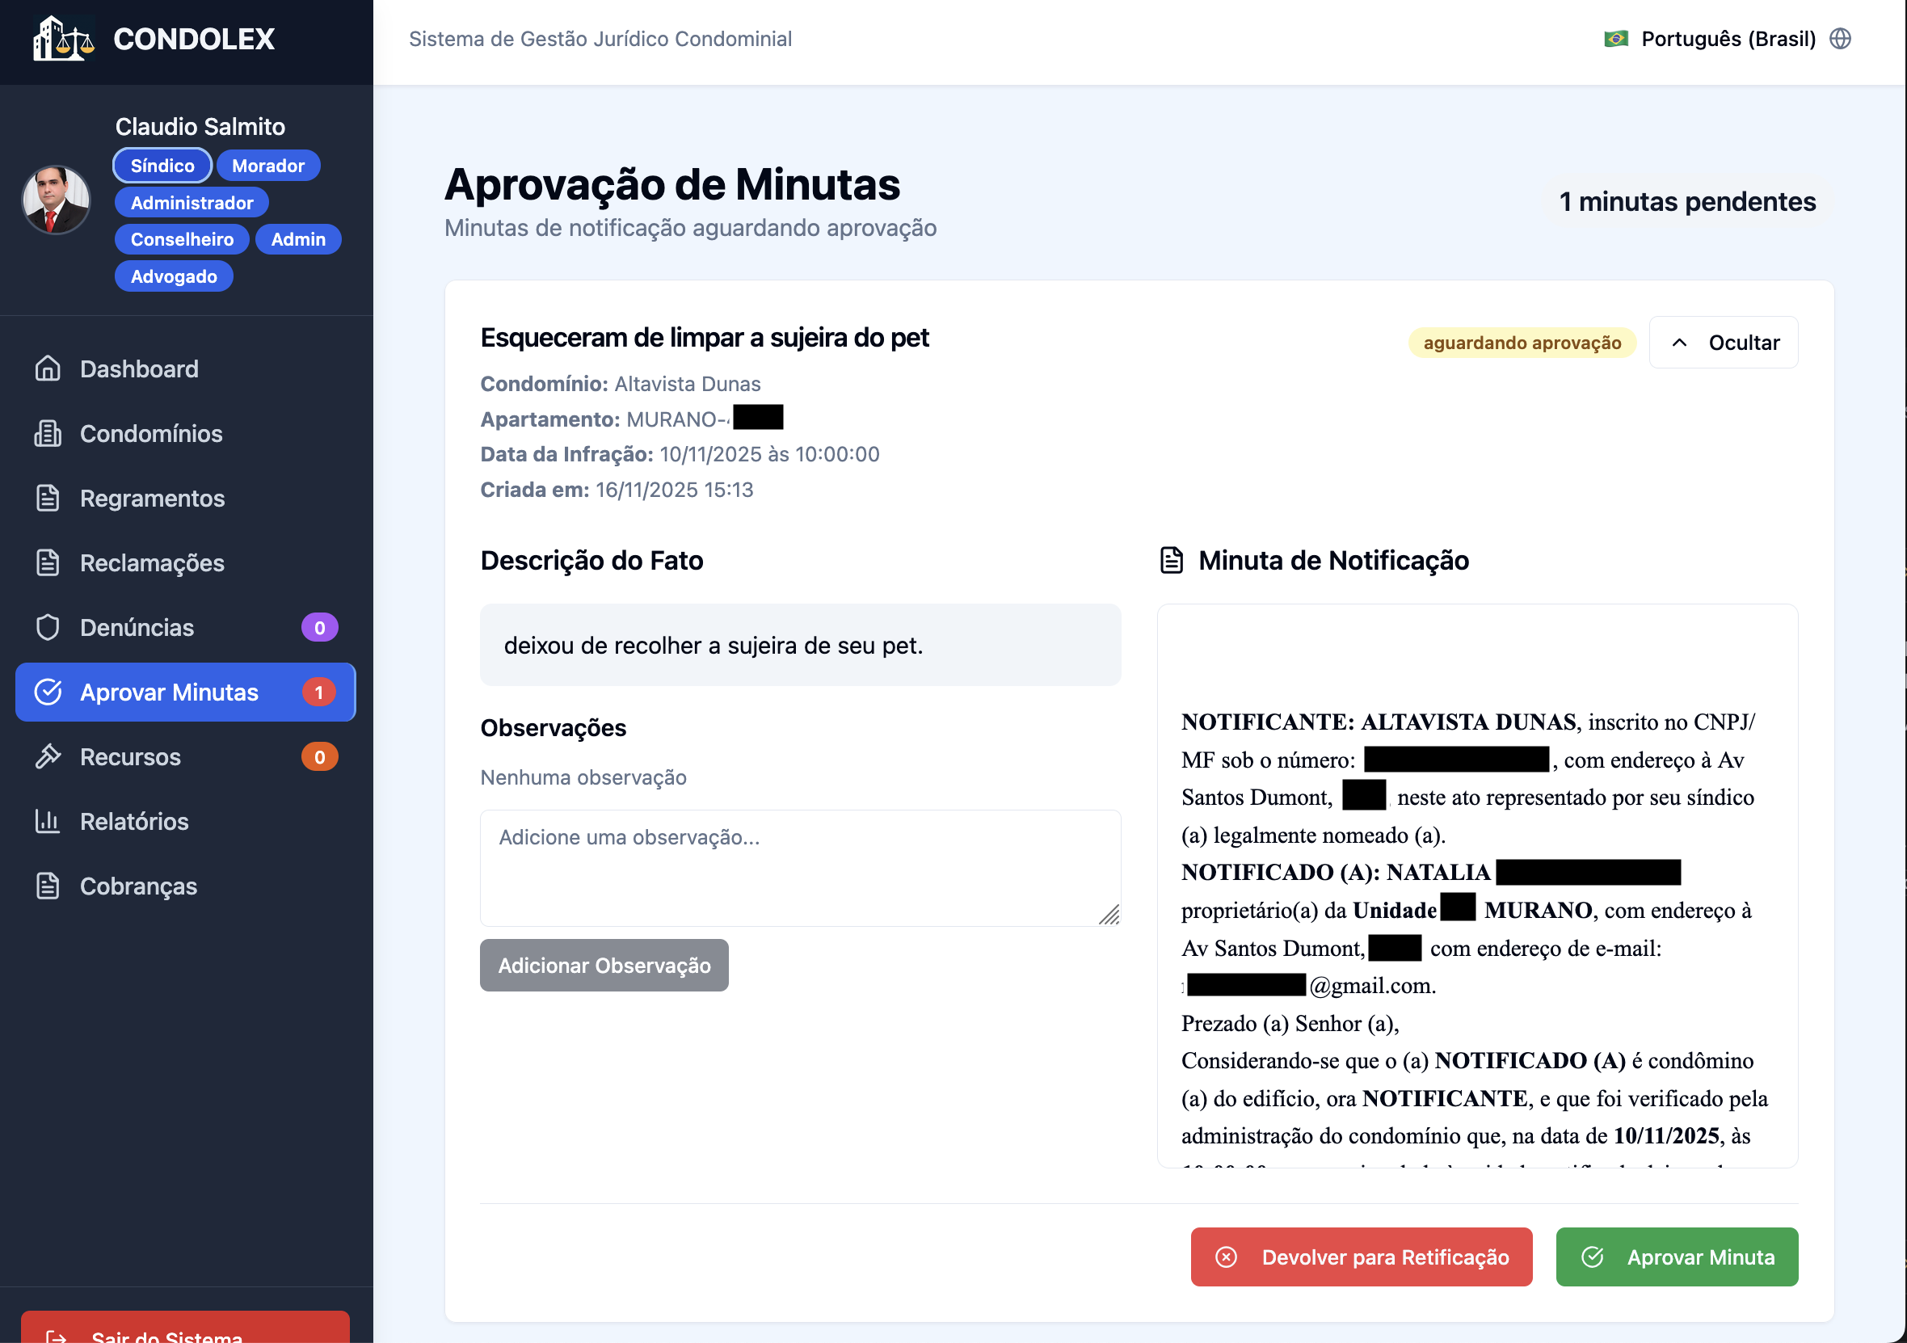Click the Adicionar Observação button
This screenshot has width=1907, height=1343.
[x=604, y=964]
